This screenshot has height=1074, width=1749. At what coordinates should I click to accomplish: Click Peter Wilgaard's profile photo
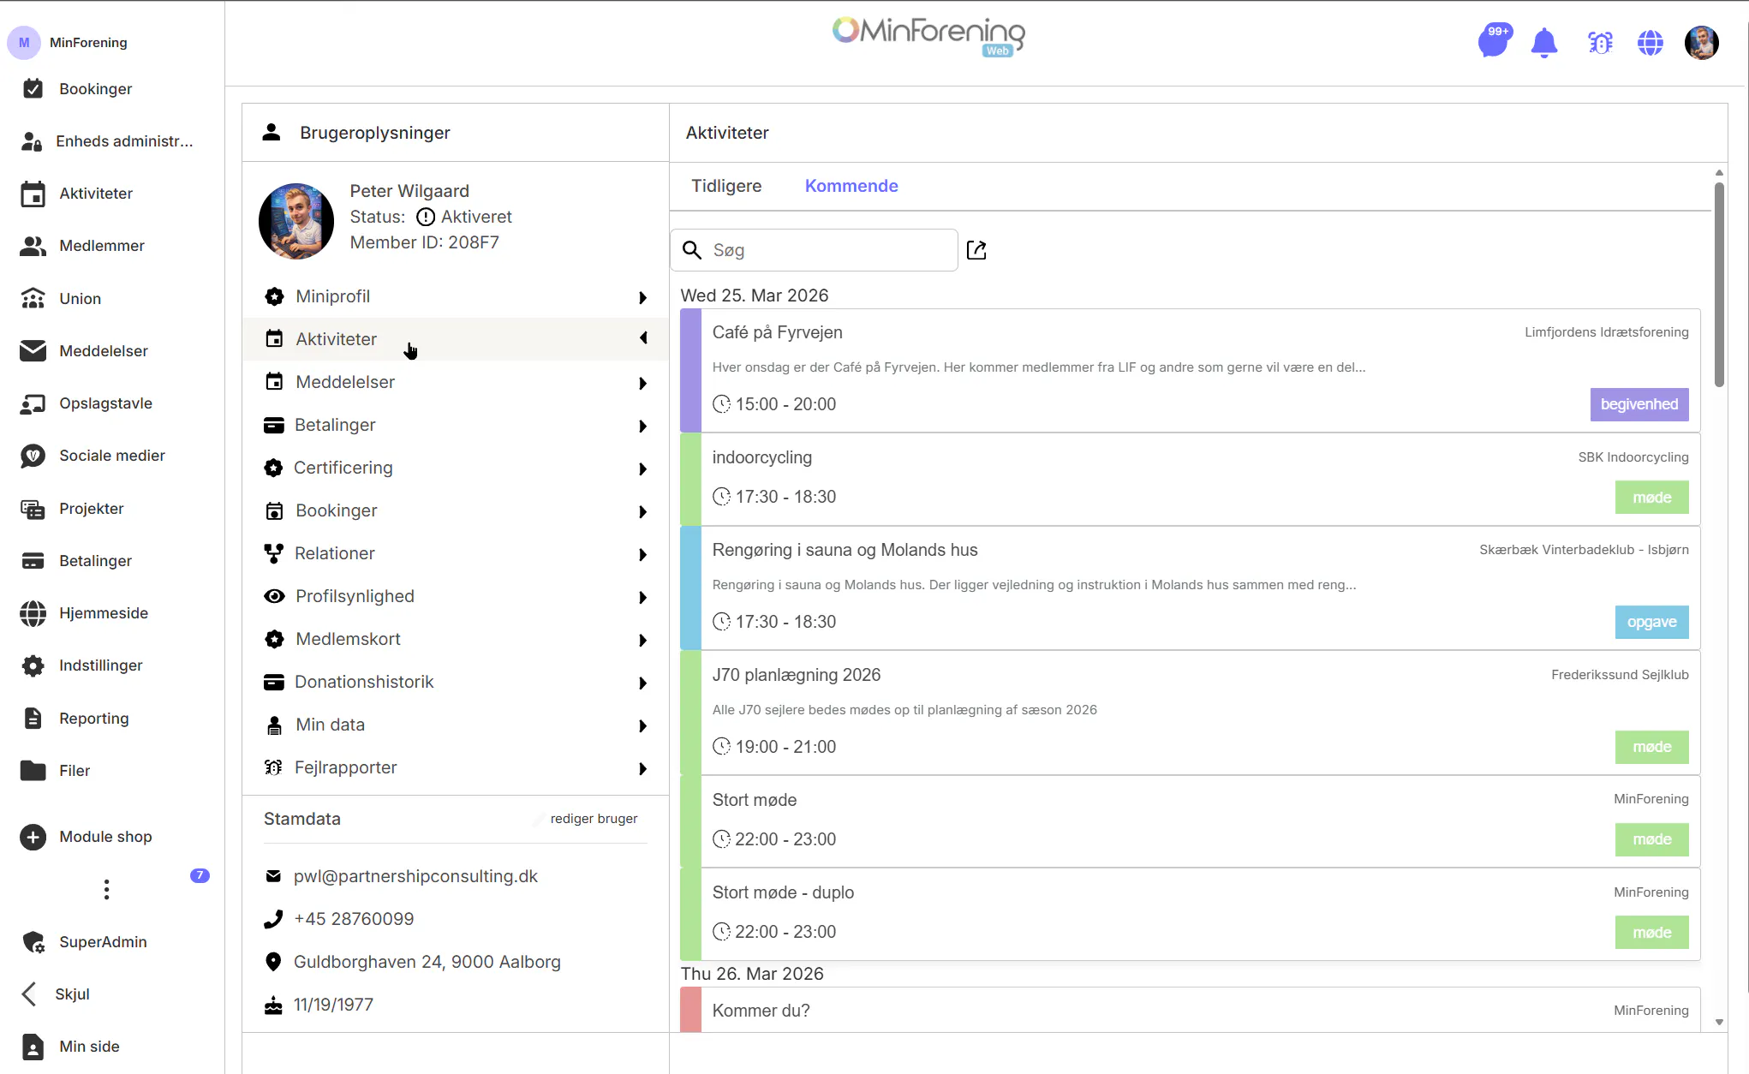[296, 220]
